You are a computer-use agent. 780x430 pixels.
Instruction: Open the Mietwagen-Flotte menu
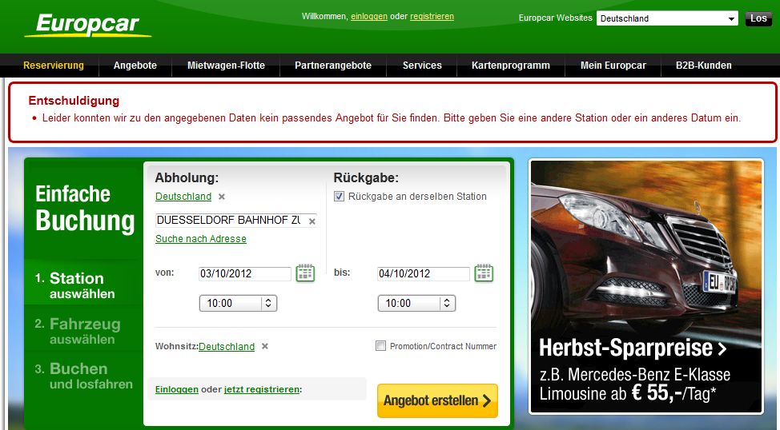(x=226, y=66)
